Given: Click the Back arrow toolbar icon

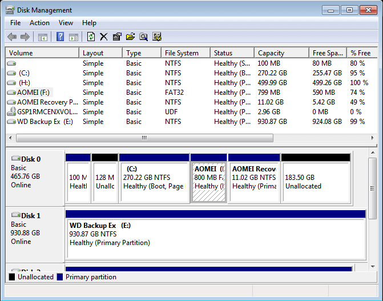Looking at the screenshot, I should pos(12,37).
